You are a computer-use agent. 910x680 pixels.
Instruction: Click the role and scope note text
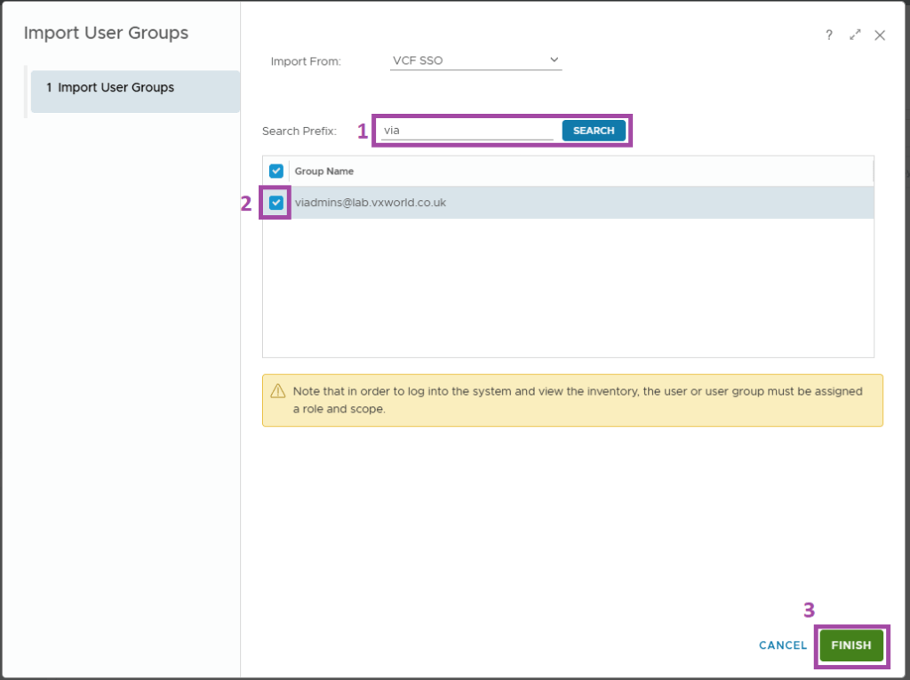tap(578, 400)
